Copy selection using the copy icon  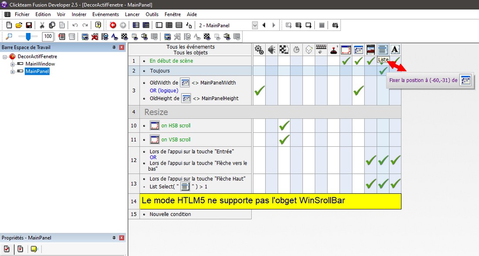tap(52, 25)
